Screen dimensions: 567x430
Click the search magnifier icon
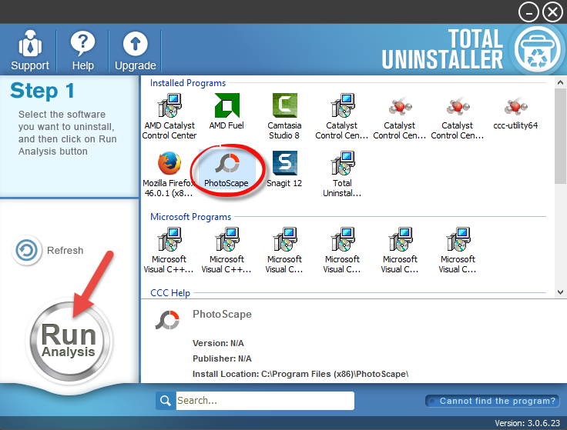point(166,401)
